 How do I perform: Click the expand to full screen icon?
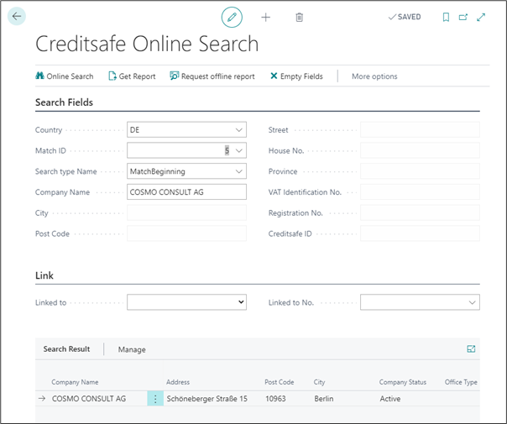click(481, 17)
